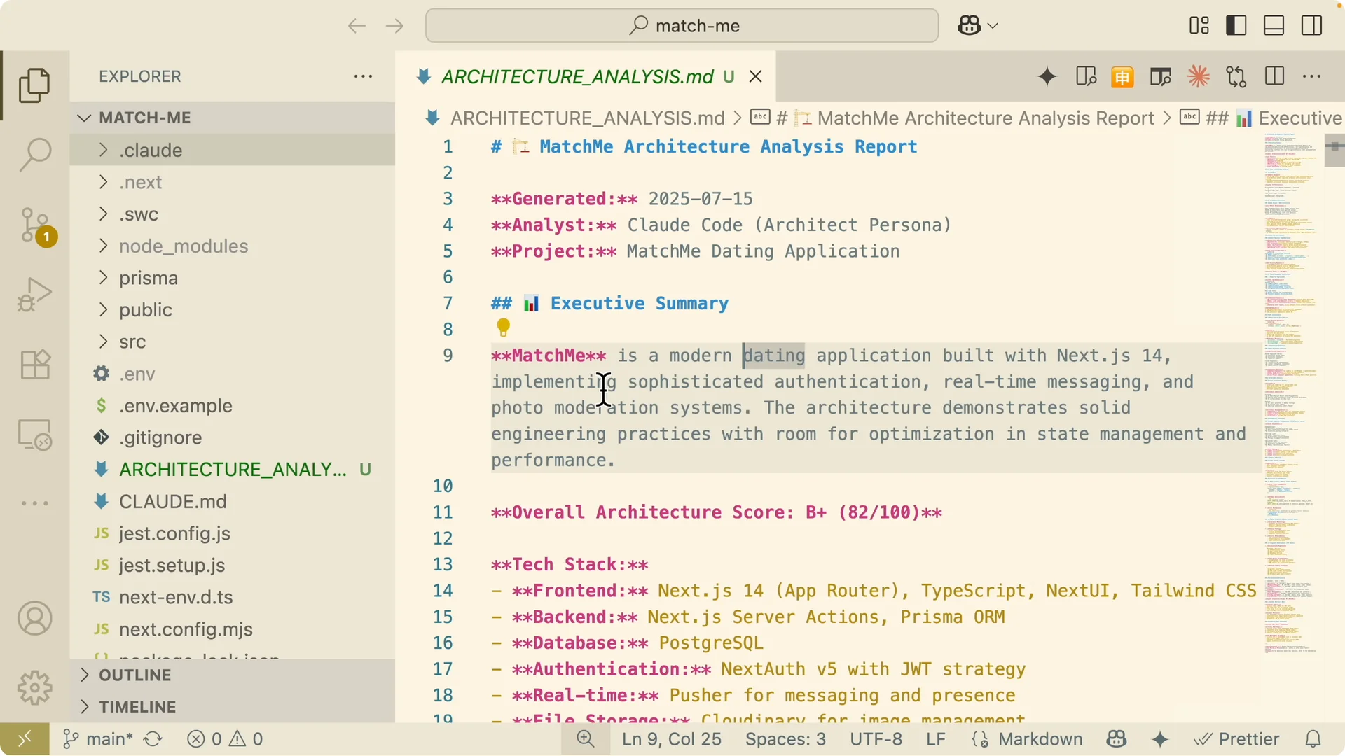Expand the OUTLINE section

click(233, 675)
